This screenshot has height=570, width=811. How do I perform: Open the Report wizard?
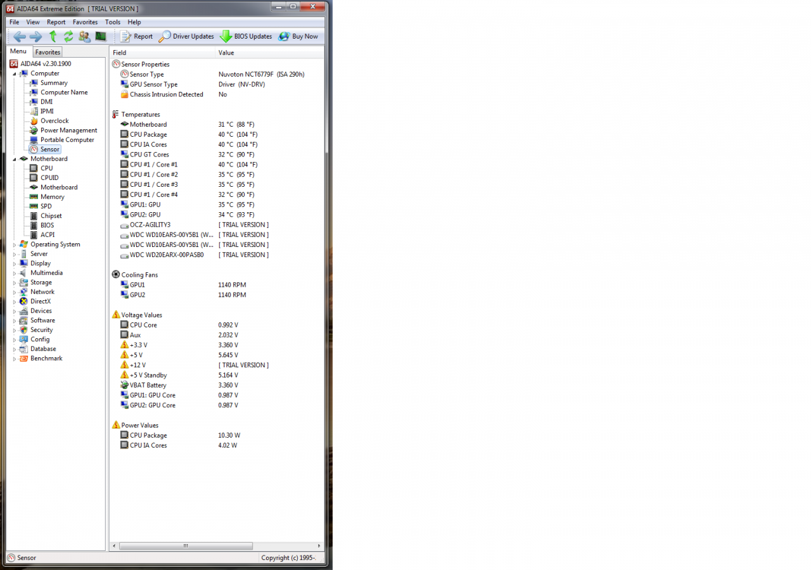[x=136, y=37]
